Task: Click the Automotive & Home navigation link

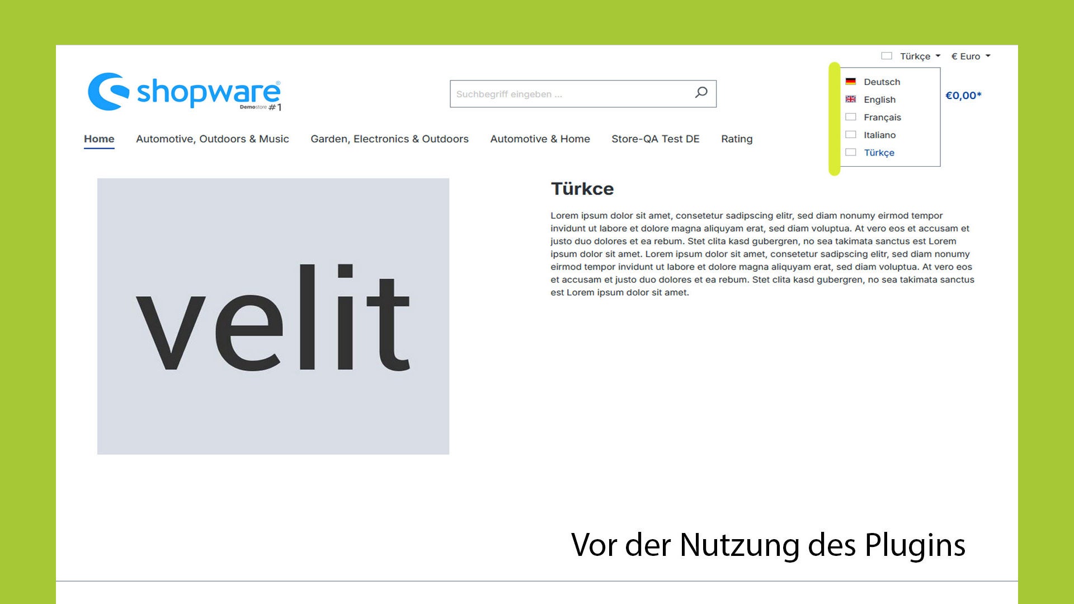Action: pos(540,139)
